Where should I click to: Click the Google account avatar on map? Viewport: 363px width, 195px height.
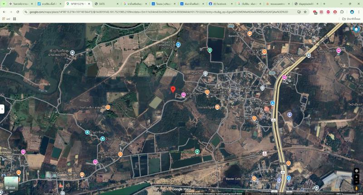click(356, 29)
